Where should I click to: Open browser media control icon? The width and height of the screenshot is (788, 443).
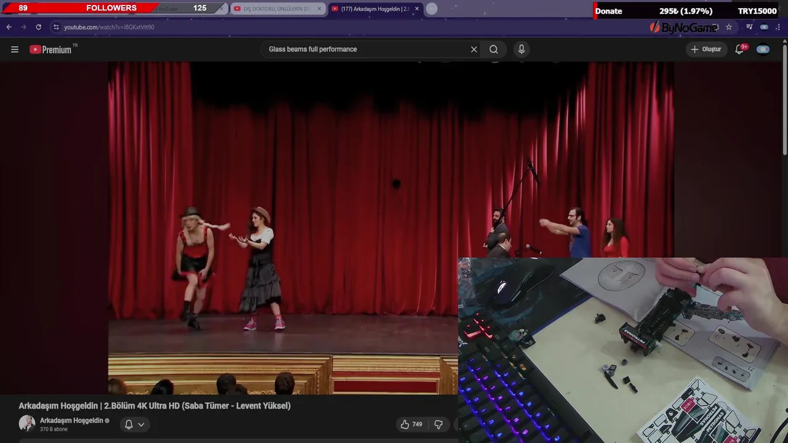click(x=749, y=27)
